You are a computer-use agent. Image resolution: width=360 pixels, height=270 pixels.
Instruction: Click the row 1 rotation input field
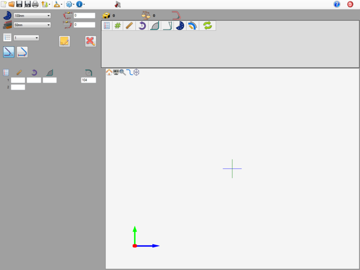tap(34, 80)
